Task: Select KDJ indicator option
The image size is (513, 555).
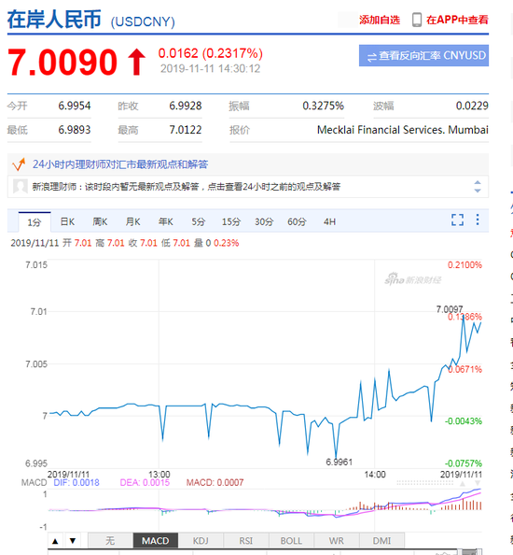Action: [201, 540]
